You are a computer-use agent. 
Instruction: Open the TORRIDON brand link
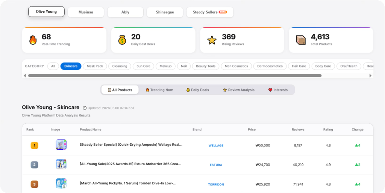[x=216, y=184]
